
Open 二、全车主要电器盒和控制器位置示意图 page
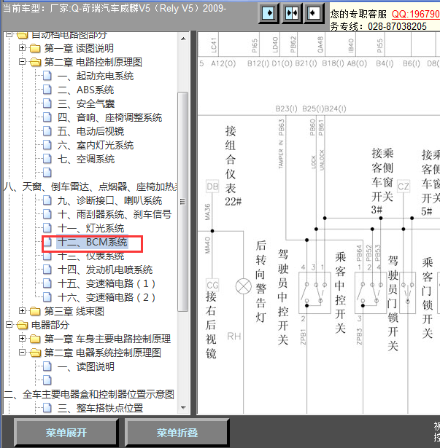coord(89,394)
